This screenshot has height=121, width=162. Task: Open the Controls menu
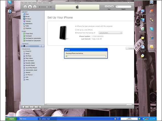pos(35,3)
